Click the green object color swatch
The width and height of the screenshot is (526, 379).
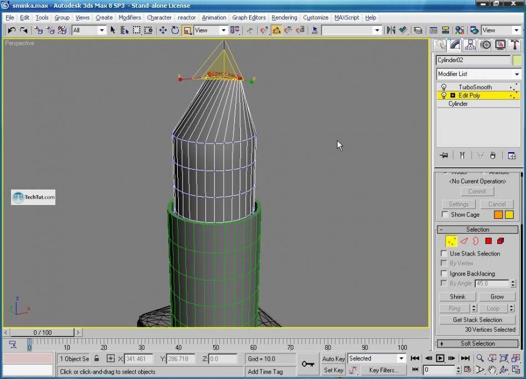517,60
